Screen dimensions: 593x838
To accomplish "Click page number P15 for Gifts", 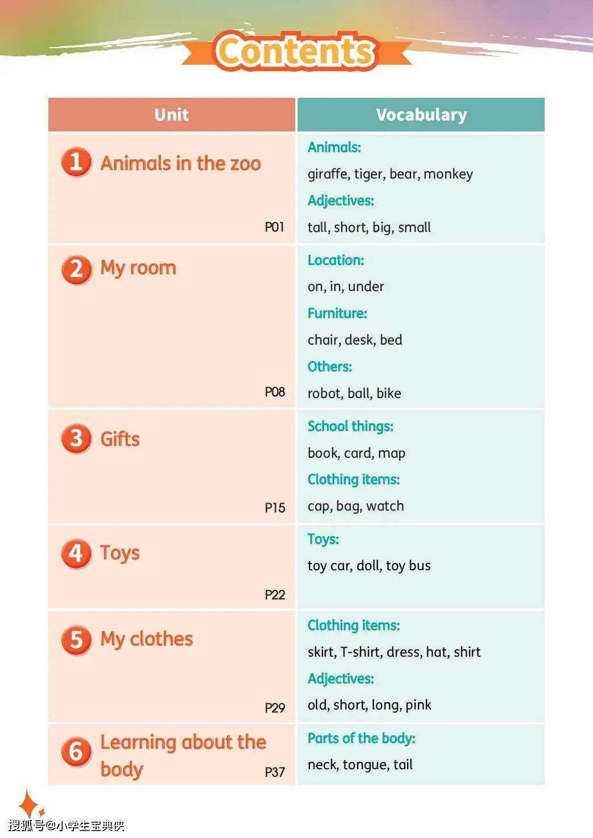I will pos(275,508).
